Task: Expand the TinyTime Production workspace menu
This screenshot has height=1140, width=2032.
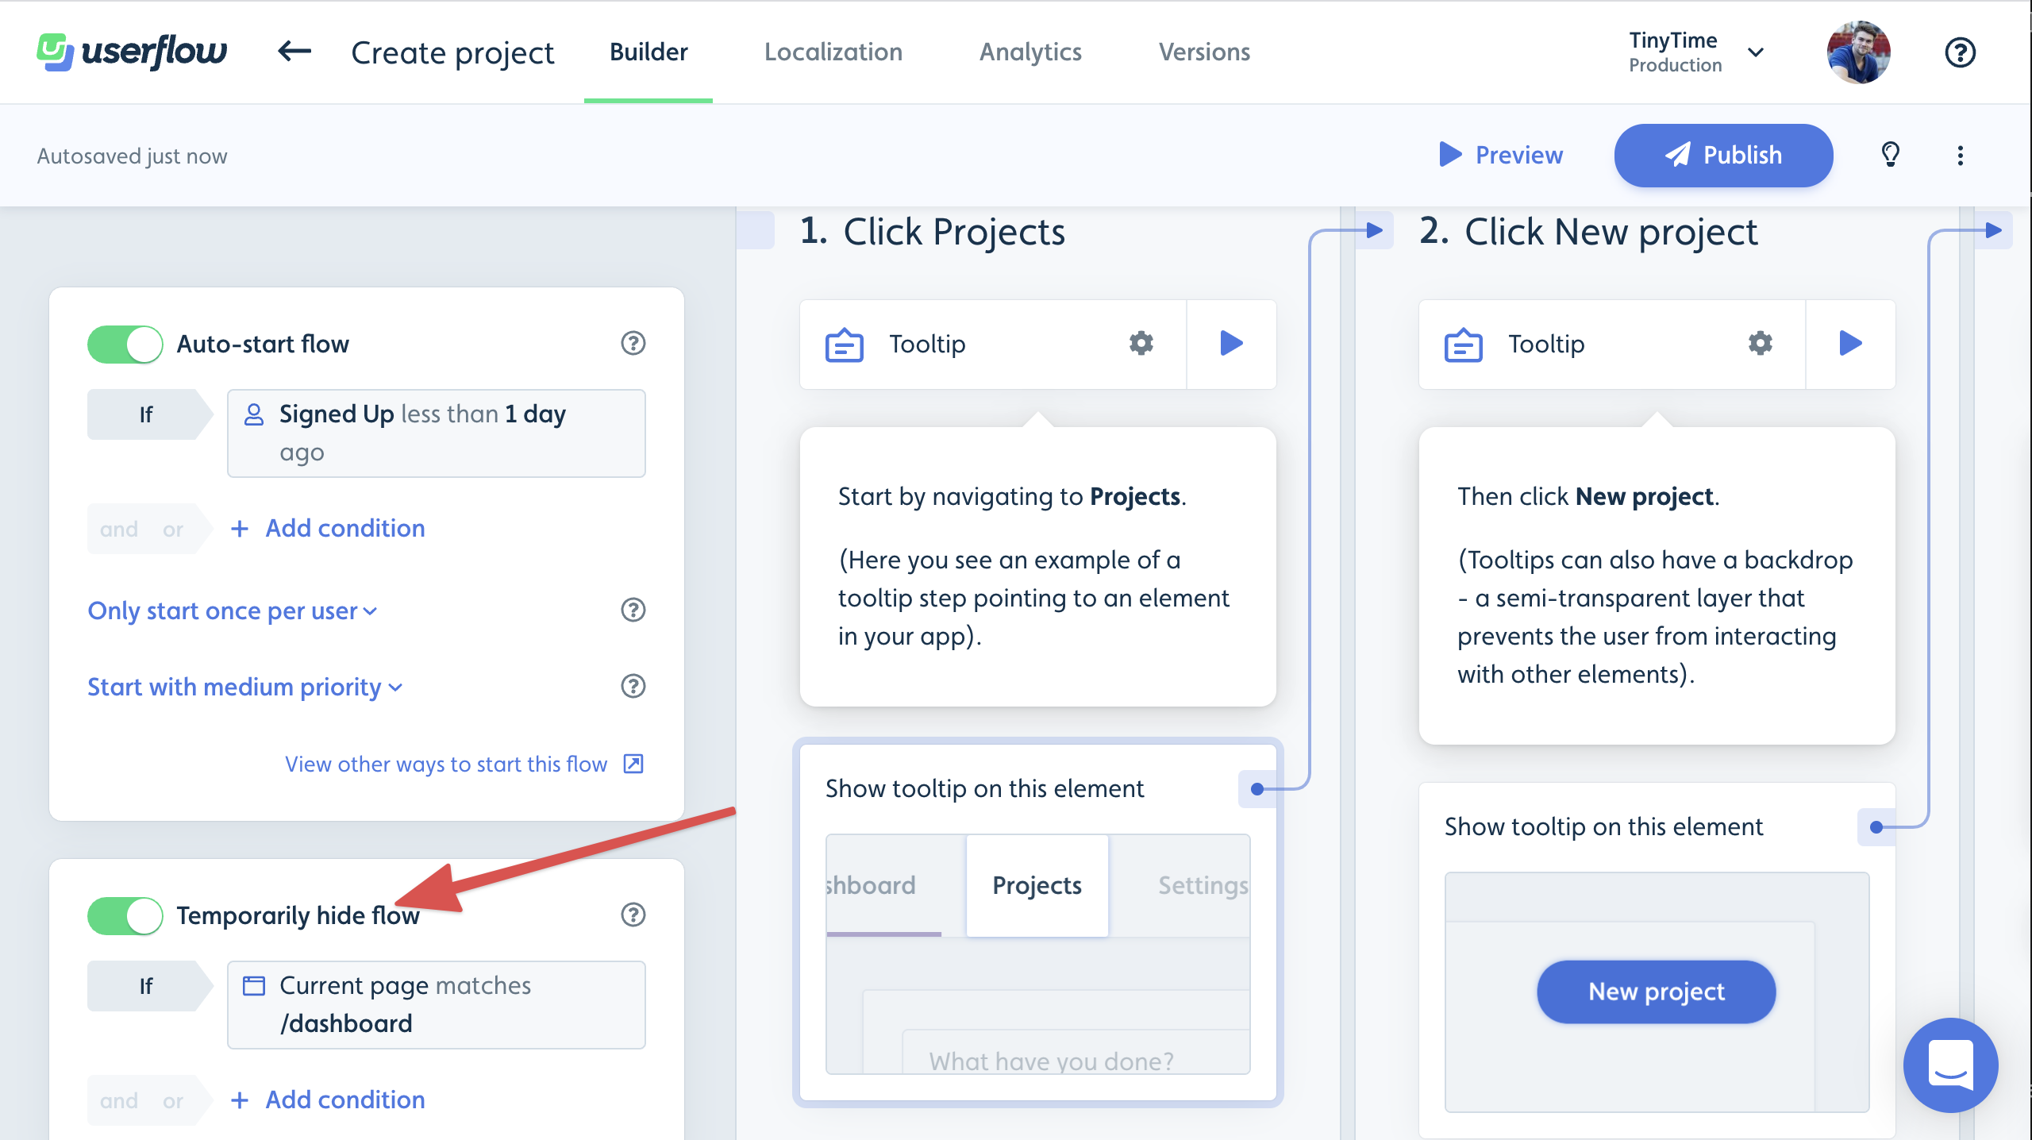Action: [1756, 52]
